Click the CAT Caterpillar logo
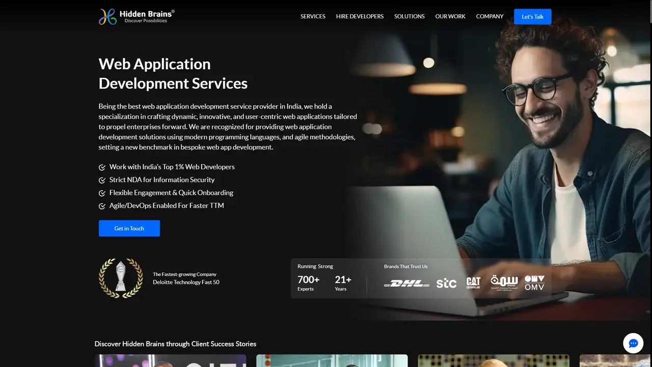Viewport: 652px width, 367px height. [473, 283]
